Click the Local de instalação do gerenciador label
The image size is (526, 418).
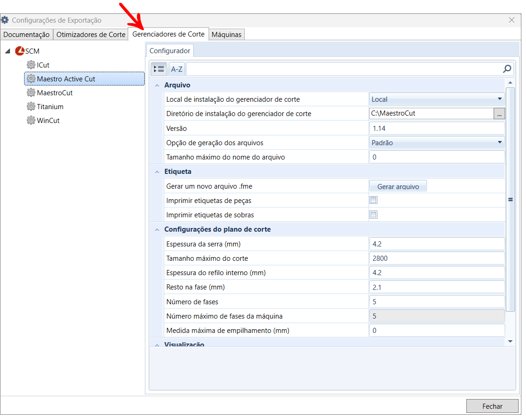click(233, 99)
